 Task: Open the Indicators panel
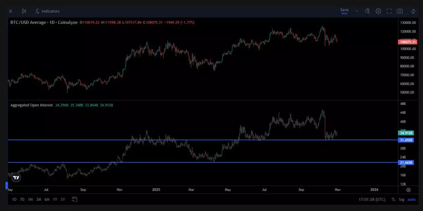(47, 11)
